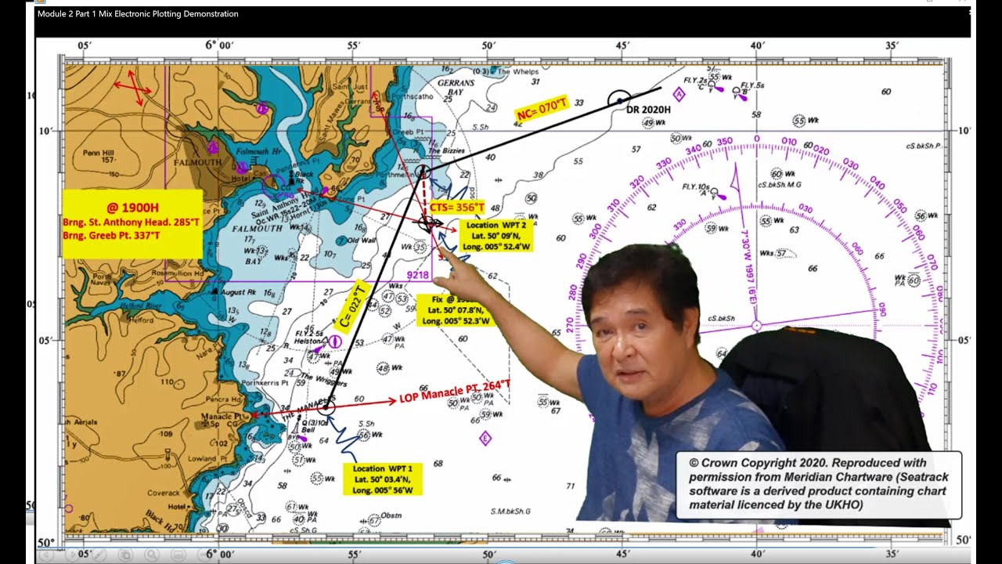Click the Crown Copyright 2020 notice box
1002x564 pixels.
point(819,485)
